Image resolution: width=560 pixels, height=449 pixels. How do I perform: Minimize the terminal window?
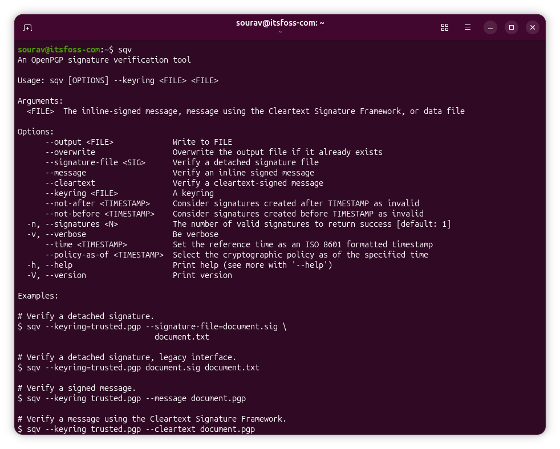490,27
